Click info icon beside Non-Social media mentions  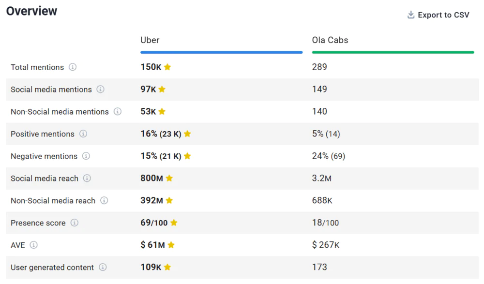pyautogui.click(x=118, y=112)
